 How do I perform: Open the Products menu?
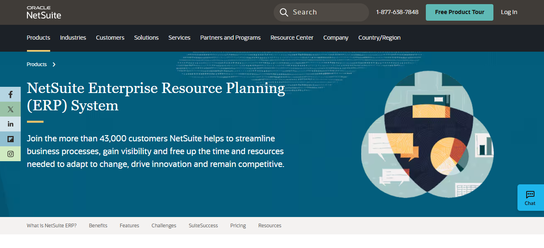(38, 38)
